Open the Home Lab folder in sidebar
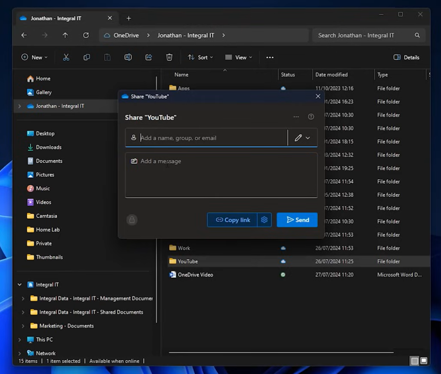Viewport: 441px width, 374px height. click(43, 230)
